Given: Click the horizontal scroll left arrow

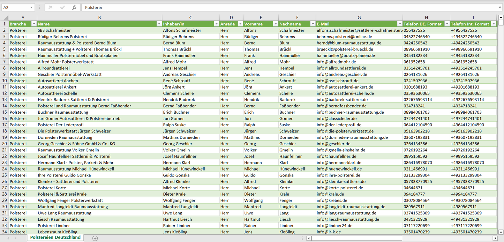Looking at the screenshot, I should point(309,238).
